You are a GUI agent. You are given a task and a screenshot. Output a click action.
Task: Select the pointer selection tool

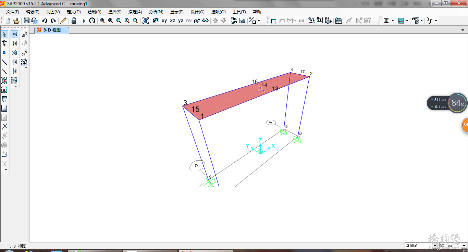[x=4, y=34]
